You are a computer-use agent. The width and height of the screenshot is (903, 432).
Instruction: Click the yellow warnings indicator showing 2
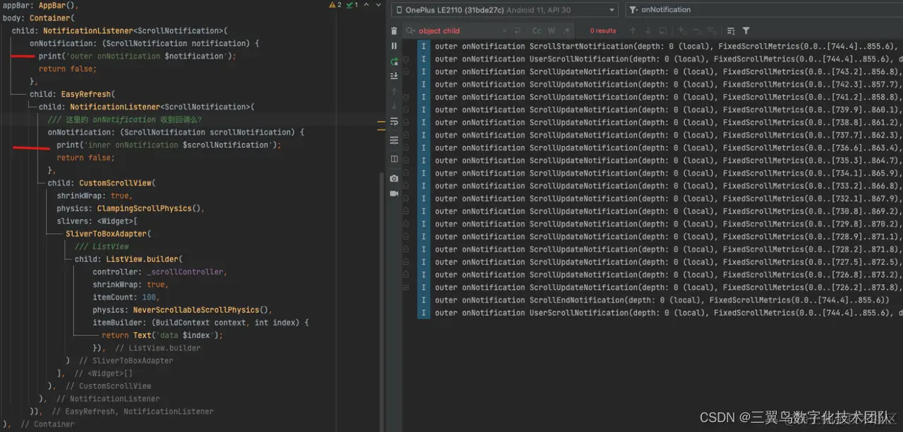click(335, 5)
